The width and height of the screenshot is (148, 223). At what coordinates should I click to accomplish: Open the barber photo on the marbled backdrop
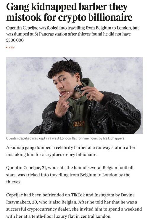click(74, 95)
